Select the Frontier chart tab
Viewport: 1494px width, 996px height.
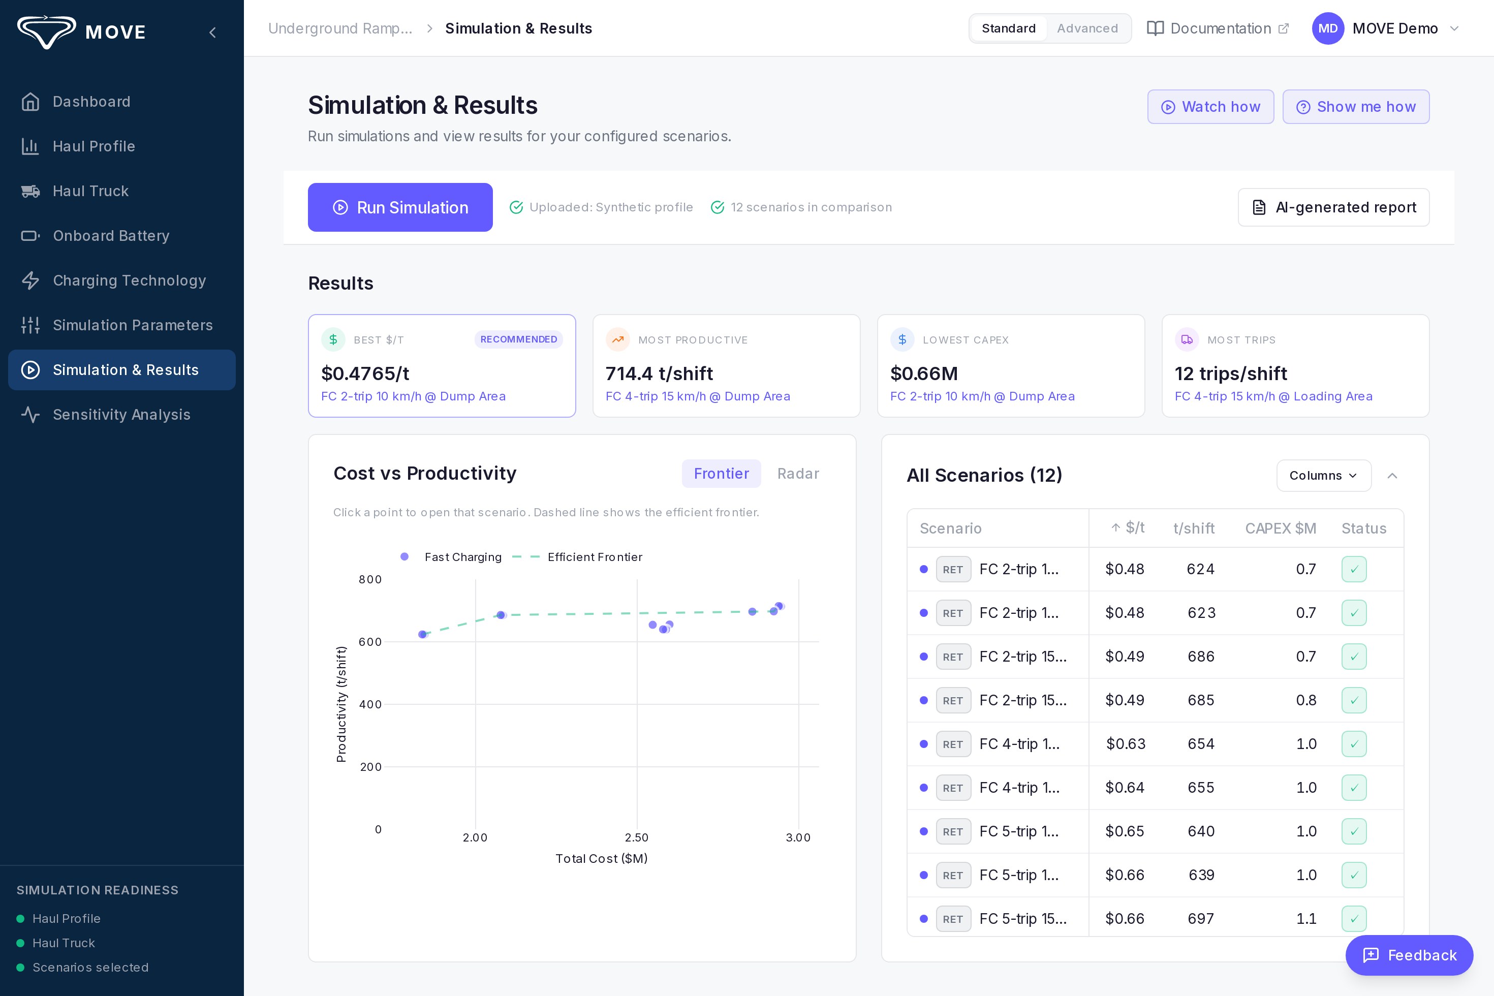click(x=721, y=474)
